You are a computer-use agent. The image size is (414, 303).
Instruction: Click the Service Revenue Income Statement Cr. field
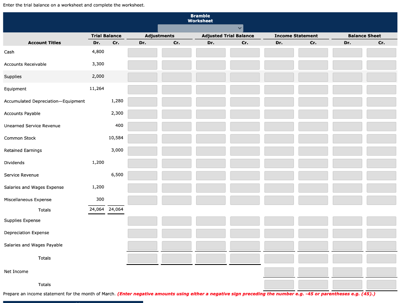click(x=313, y=175)
